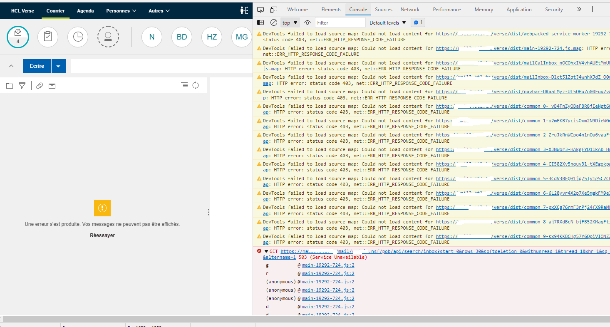Select contact bubble MG
610x327 pixels.
tap(242, 37)
